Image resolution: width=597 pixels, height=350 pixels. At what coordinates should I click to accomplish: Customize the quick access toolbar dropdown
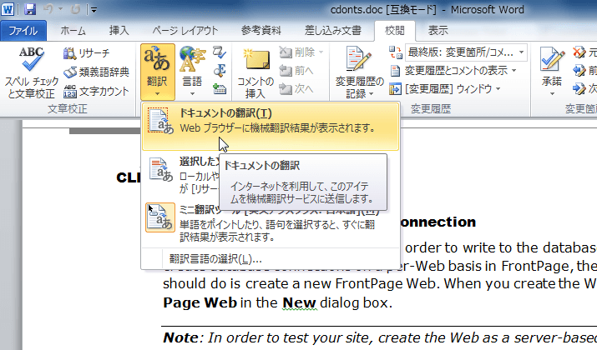[x=94, y=10]
